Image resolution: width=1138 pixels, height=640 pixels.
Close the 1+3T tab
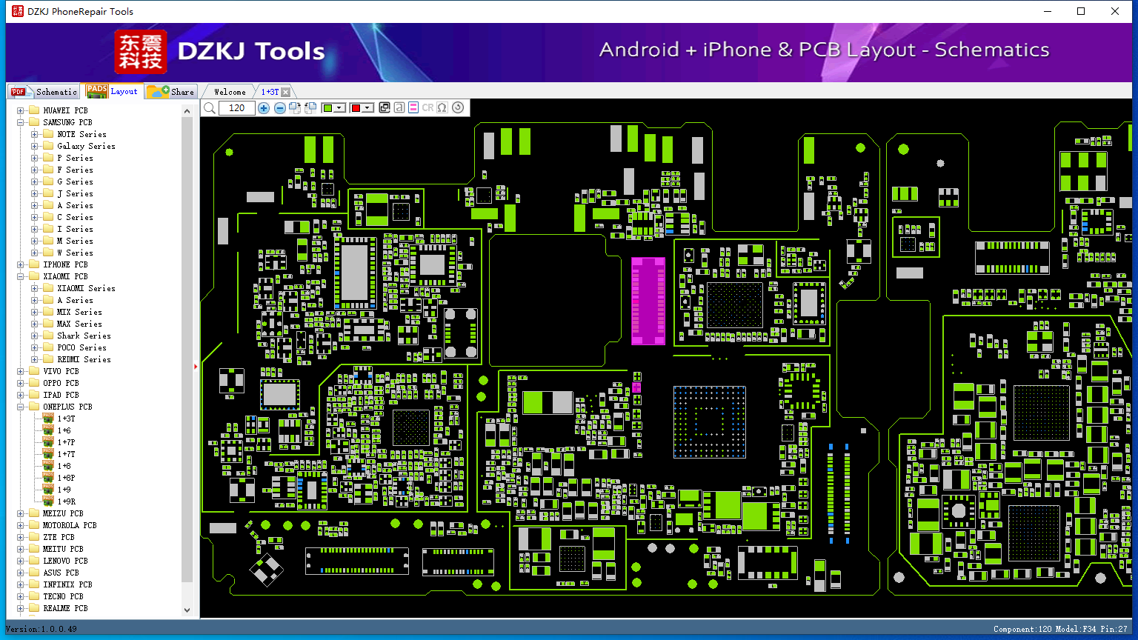[286, 93]
